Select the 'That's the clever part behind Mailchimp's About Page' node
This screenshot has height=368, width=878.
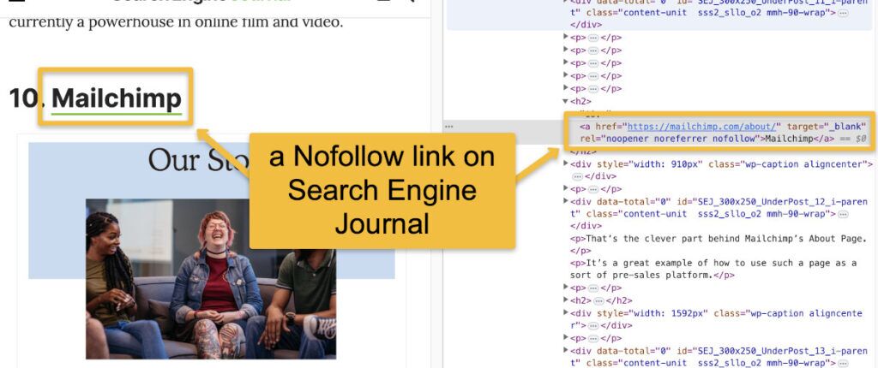click(x=719, y=245)
